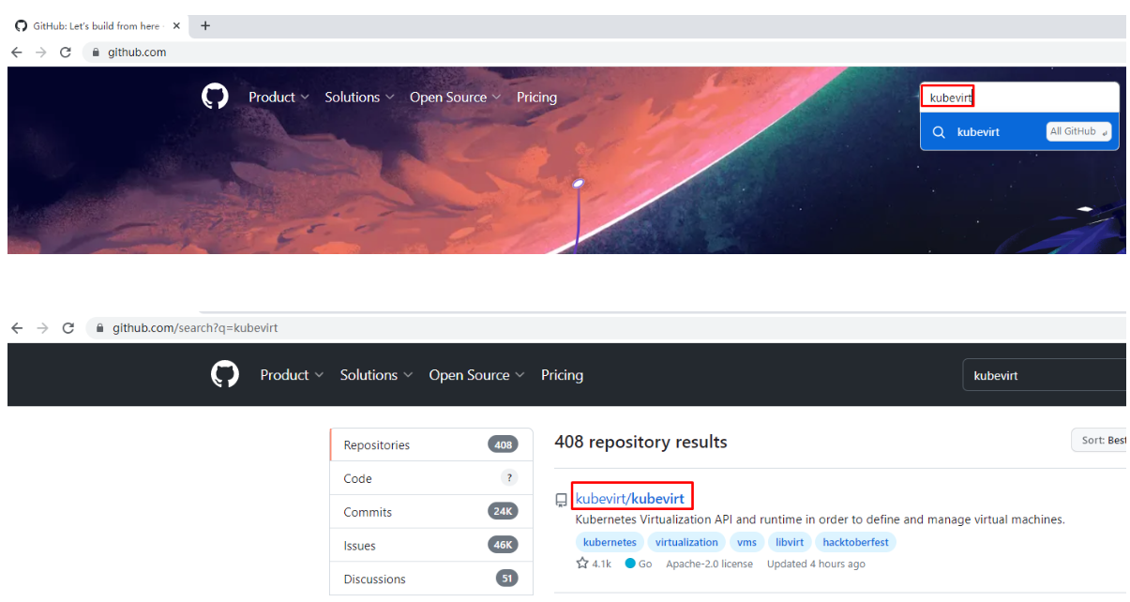Click the lock icon beside github.com/search address

(100, 328)
